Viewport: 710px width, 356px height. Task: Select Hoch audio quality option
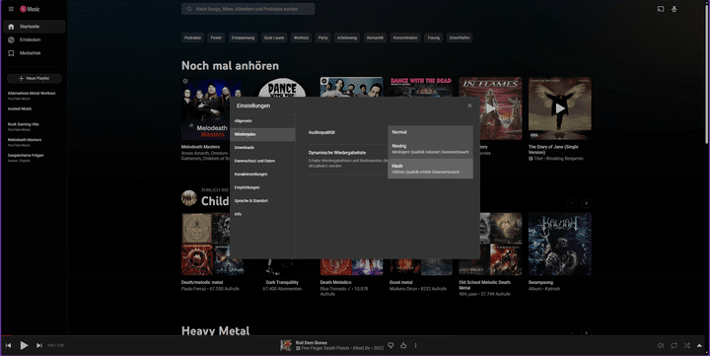(430, 169)
